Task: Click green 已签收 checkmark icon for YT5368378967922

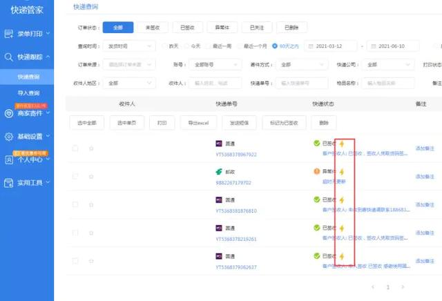Action: tap(316, 143)
